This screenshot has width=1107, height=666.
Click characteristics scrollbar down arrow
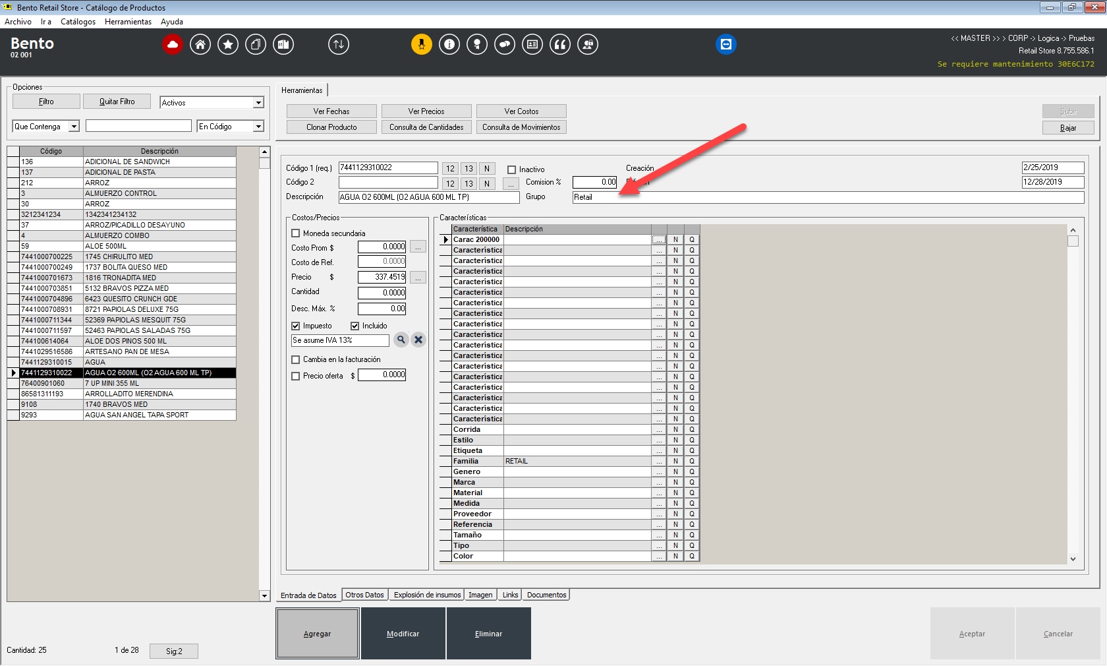pyautogui.click(x=1073, y=559)
